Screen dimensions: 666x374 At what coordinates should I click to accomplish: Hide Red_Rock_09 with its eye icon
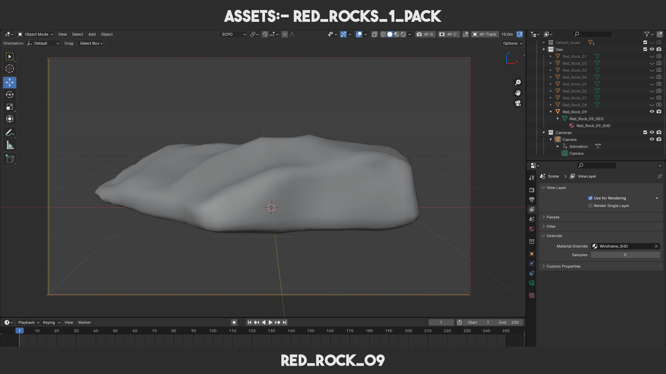[x=652, y=112]
